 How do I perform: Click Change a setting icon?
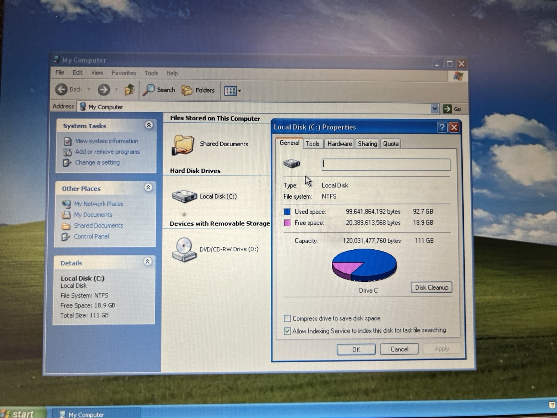tap(66, 163)
